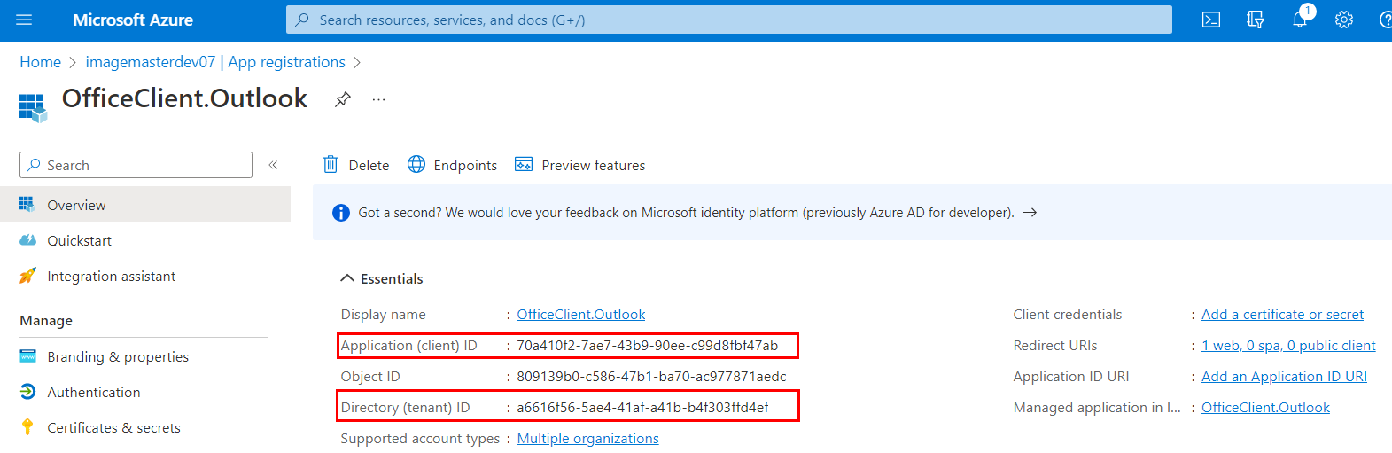This screenshot has width=1392, height=453.
Task: Open the Directories and subscriptions filter icon
Action: (1256, 20)
